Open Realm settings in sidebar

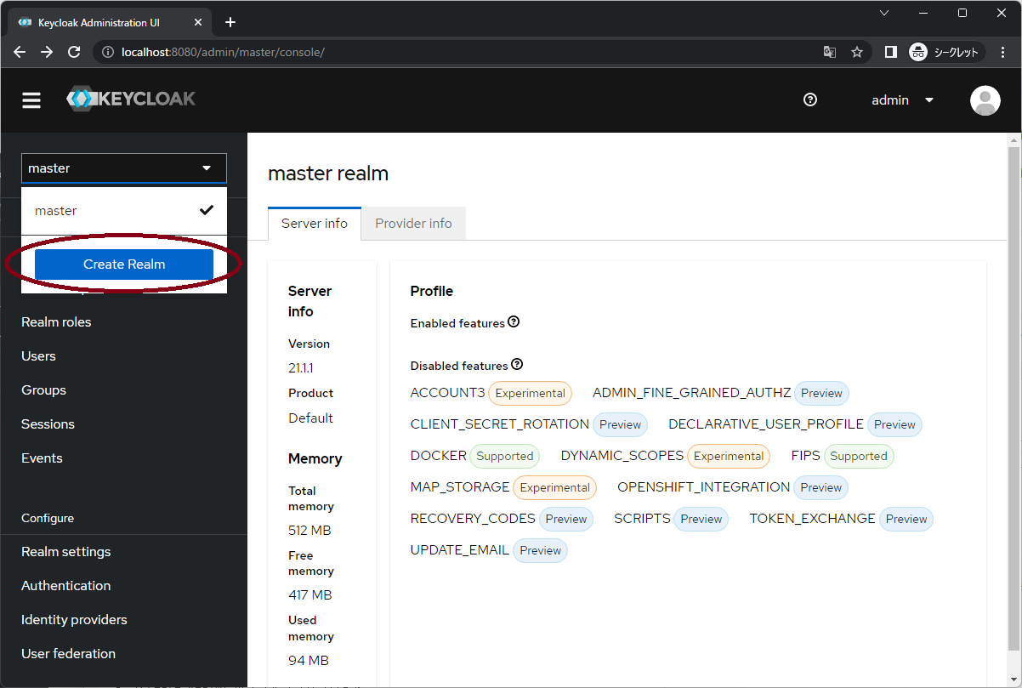click(x=66, y=552)
